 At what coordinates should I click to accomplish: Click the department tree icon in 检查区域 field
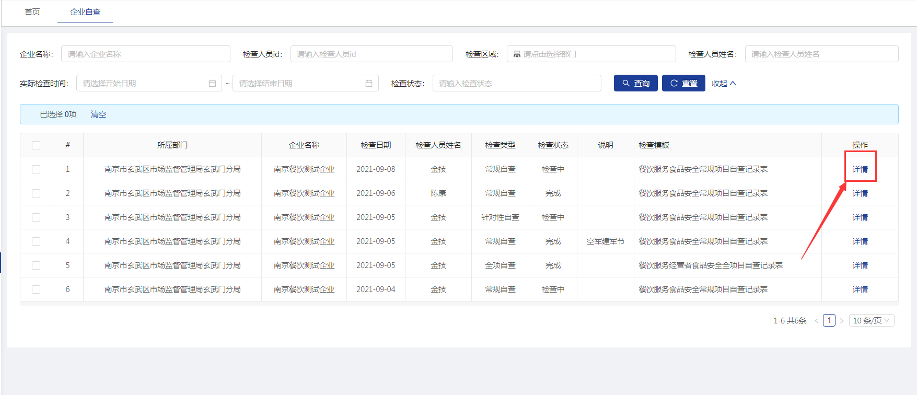click(x=517, y=54)
